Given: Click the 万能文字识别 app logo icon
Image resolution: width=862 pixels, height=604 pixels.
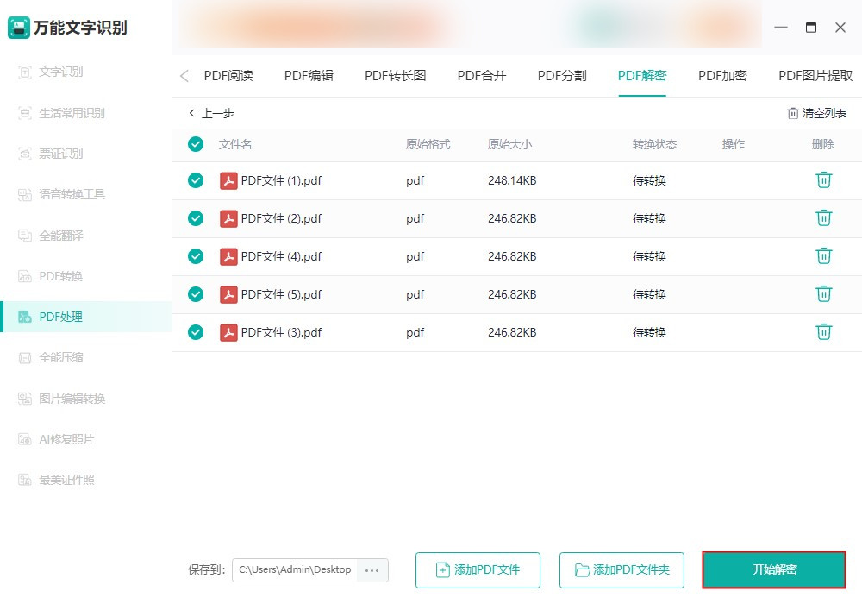Looking at the screenshot, I should (19, 28).
